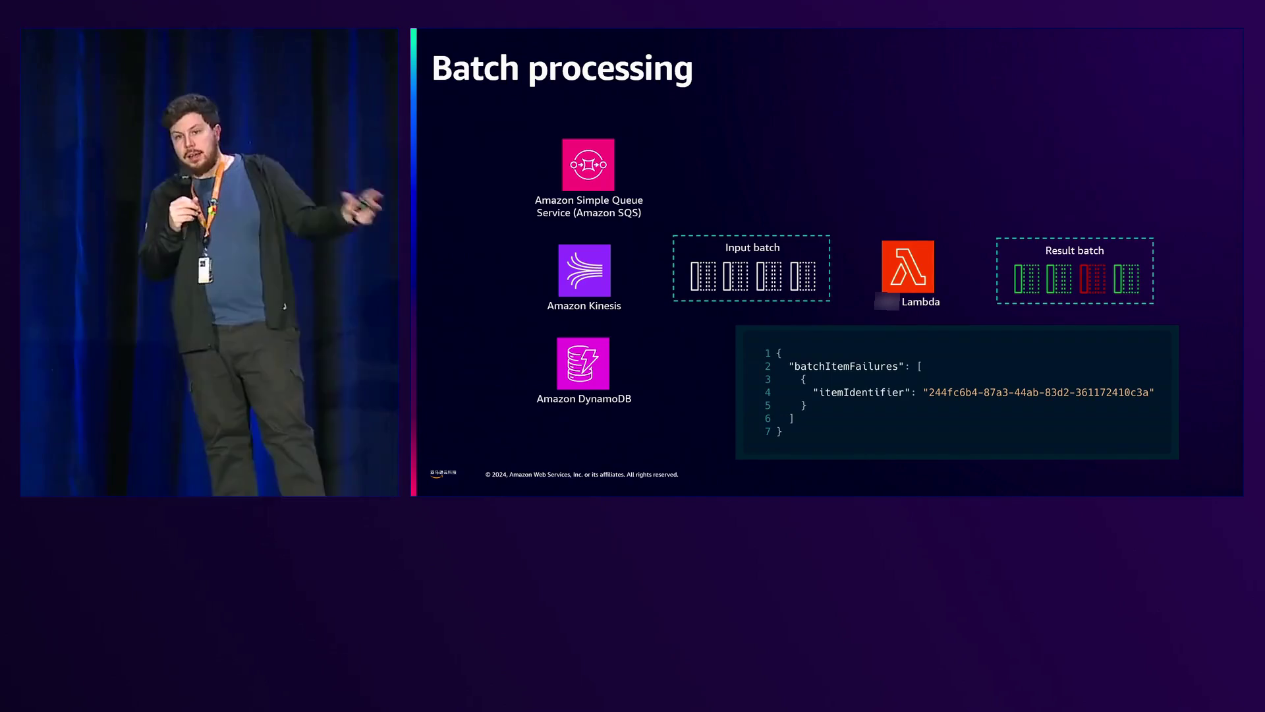1265x712 pixels.
Task: Click the "batchItemFailures" key in code
Action: coord(846,367)
